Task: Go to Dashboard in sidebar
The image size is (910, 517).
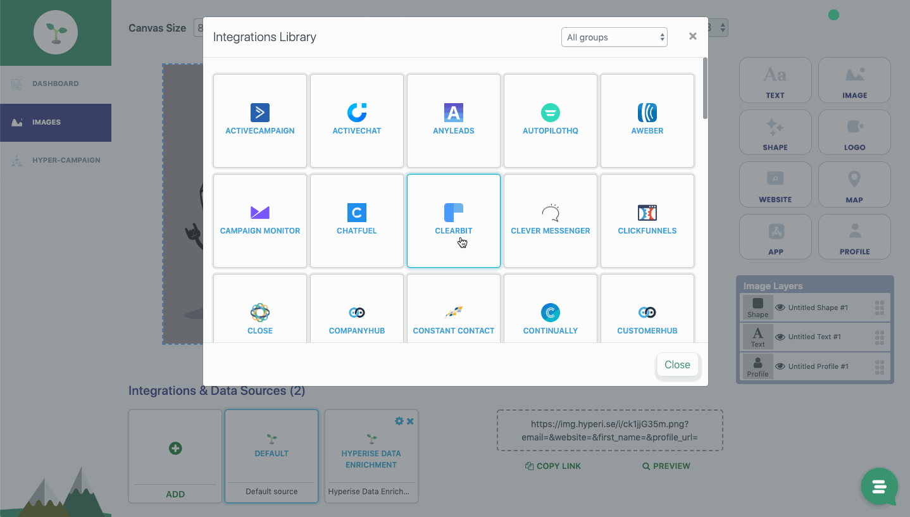Action: pos(56,84)
